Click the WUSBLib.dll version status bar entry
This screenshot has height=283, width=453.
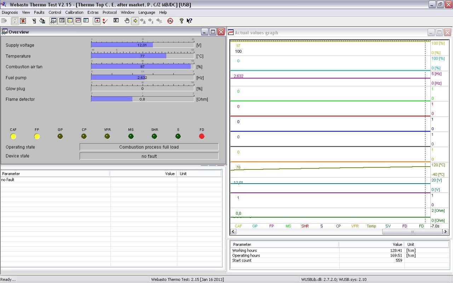click(x=334, y=279)
